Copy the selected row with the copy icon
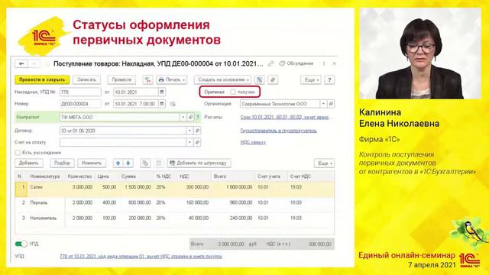 145,163
